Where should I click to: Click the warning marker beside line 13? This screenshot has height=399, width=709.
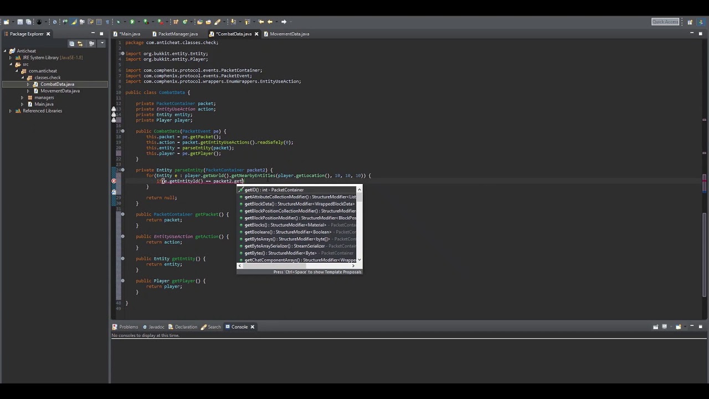(114, 109)
